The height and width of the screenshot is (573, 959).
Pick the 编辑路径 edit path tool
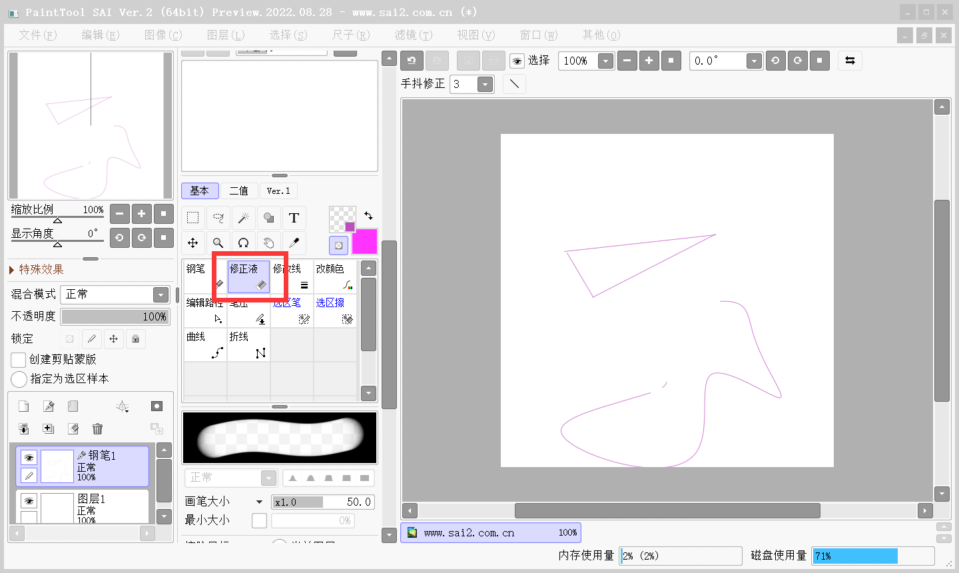click(204, 311)
